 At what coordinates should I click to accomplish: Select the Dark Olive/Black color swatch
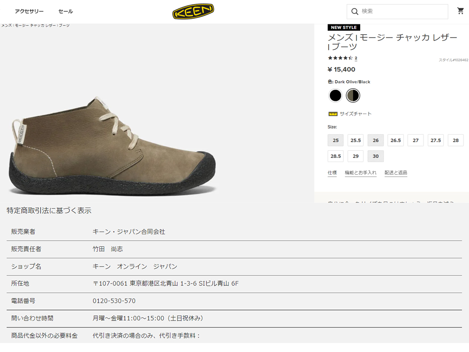pyautogui.click(x=353, y=96)
